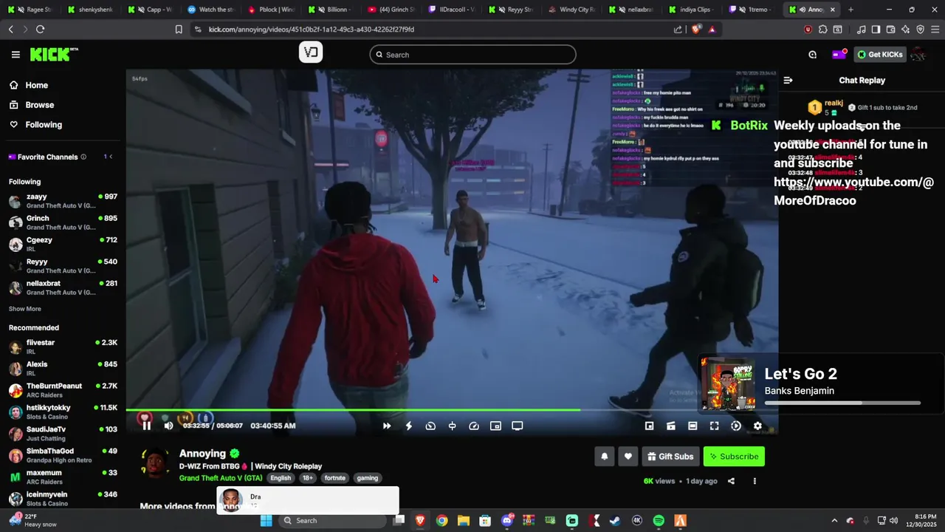Open the media control music icon

(861, 30)
